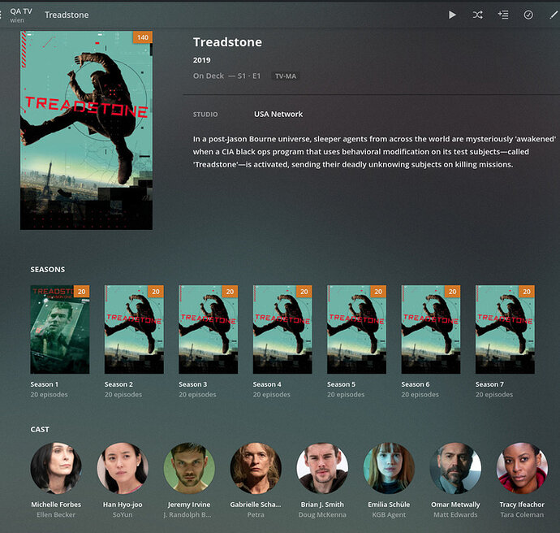Click the CAST section heading

click(x=40, y=429)
